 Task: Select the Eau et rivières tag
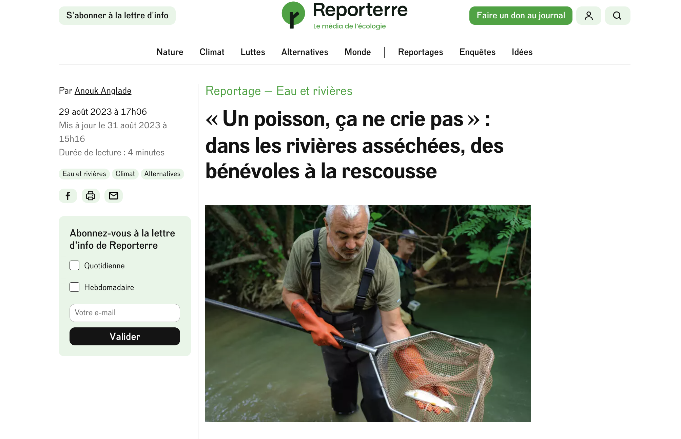point(84,174)
